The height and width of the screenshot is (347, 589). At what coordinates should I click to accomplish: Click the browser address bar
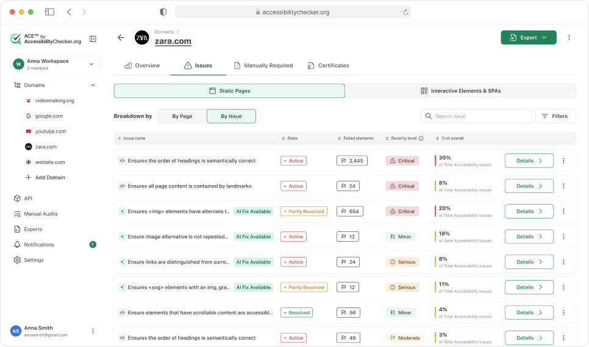click(293, 12)
